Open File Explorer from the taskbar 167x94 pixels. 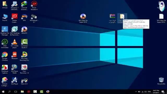(x=22, y=92)
